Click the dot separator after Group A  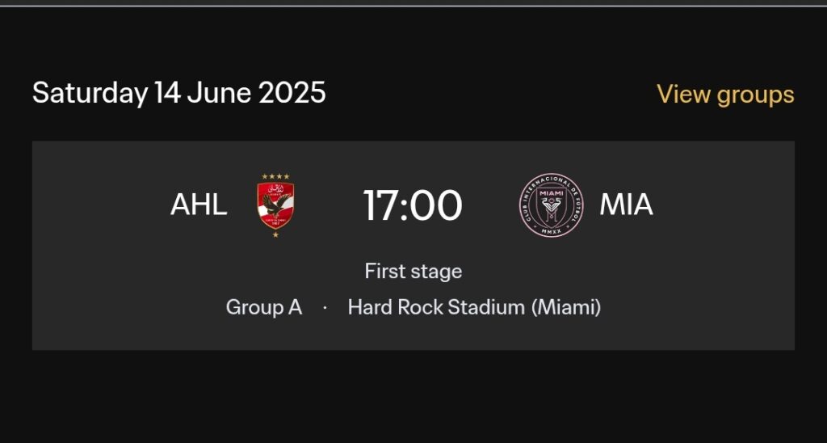(325, 308)
